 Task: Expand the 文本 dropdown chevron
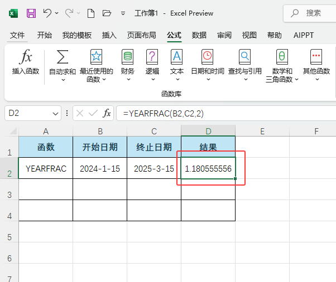coord(177,80)
